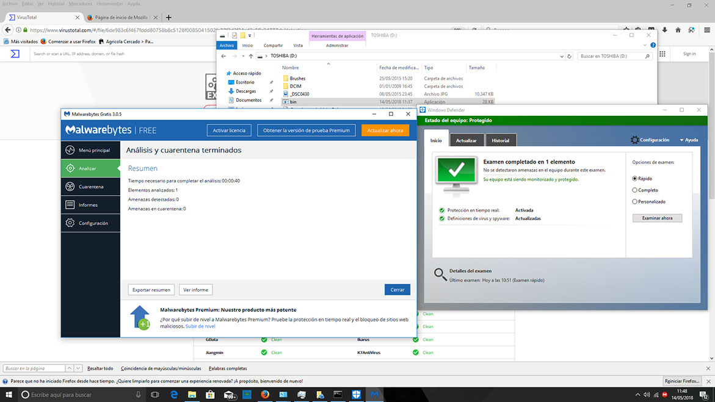Viewport: 715px width, 402px height.
Task: Follow the Subir de nivel link
Action: point(200,326)
